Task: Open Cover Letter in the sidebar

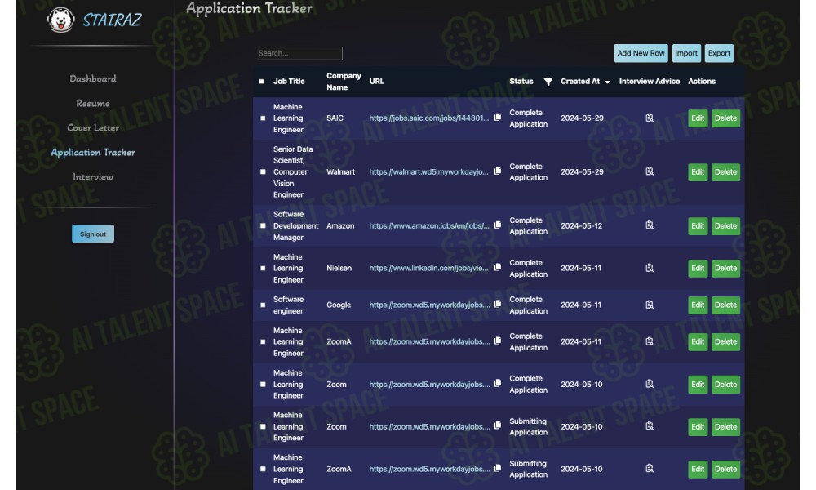Action: [x=93, y=127]
